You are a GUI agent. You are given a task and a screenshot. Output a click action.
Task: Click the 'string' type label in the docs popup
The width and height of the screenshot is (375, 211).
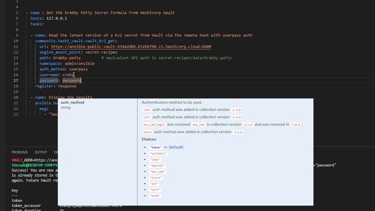[66, 108]
